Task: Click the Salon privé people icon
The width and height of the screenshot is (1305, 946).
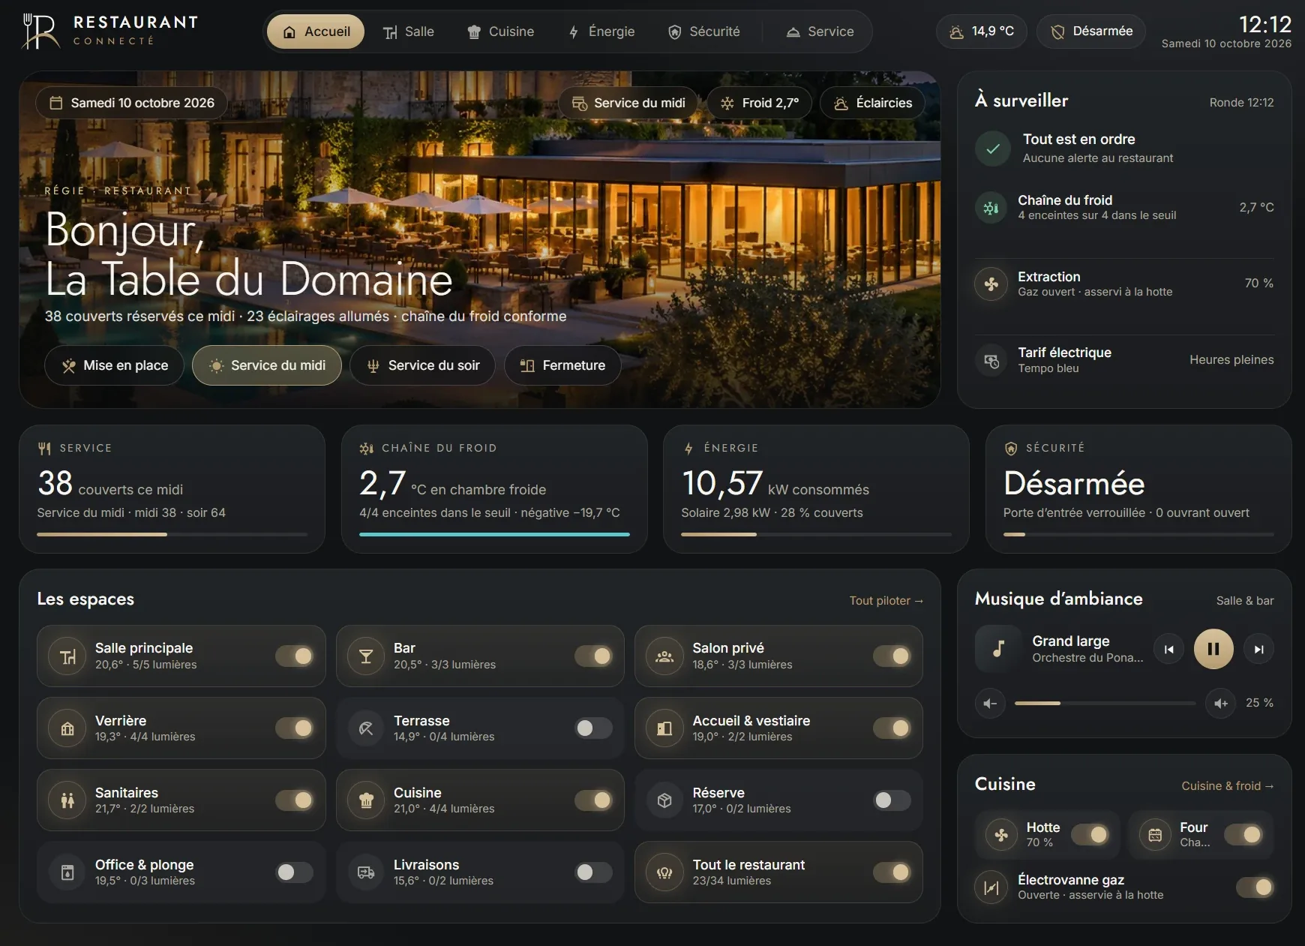Action: click(664, 656)
